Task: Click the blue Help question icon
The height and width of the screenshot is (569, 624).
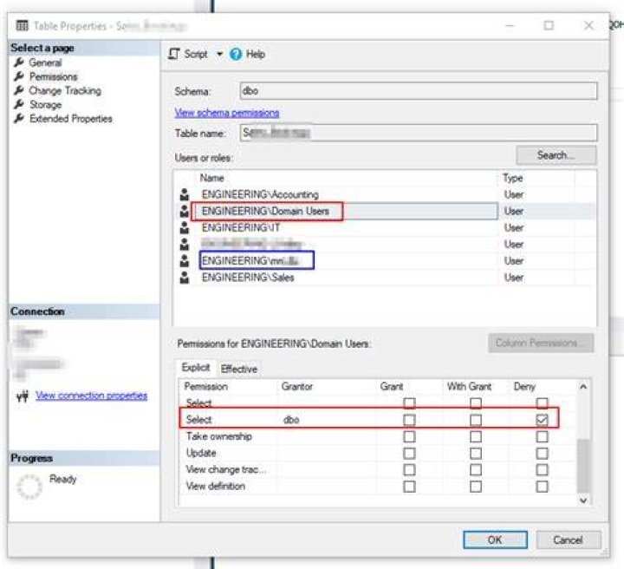Action: 236,54
